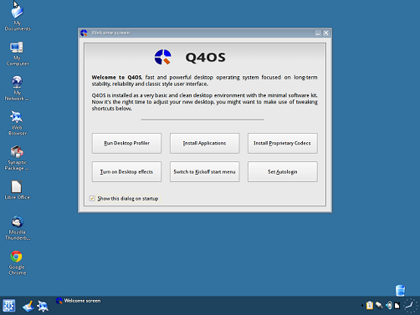Viewport: 420px width, 315px height.
Task: Open the trash bin icon
Action: point(400,291)
